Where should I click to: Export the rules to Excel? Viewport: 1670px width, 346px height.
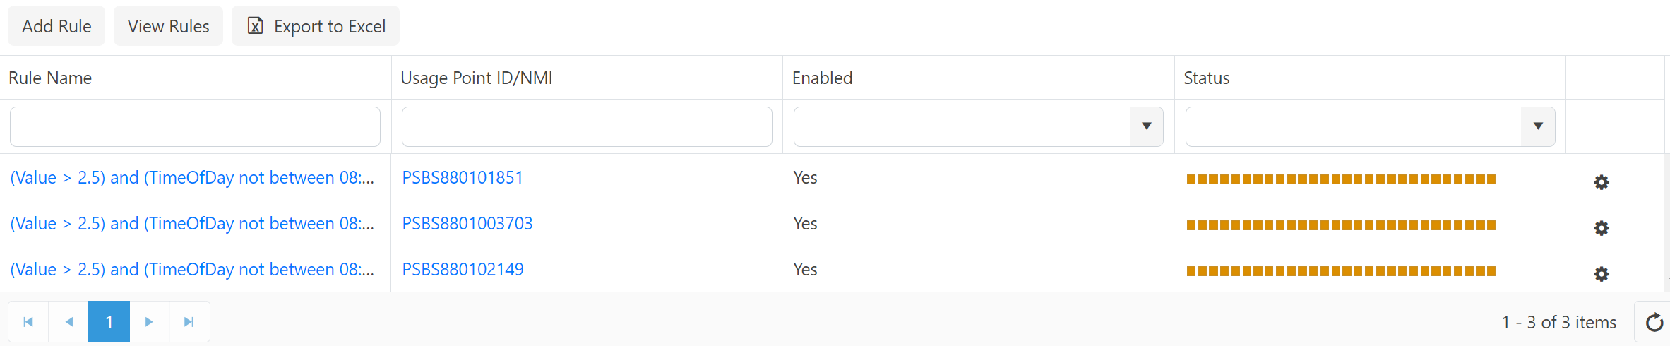click(316, 26)
